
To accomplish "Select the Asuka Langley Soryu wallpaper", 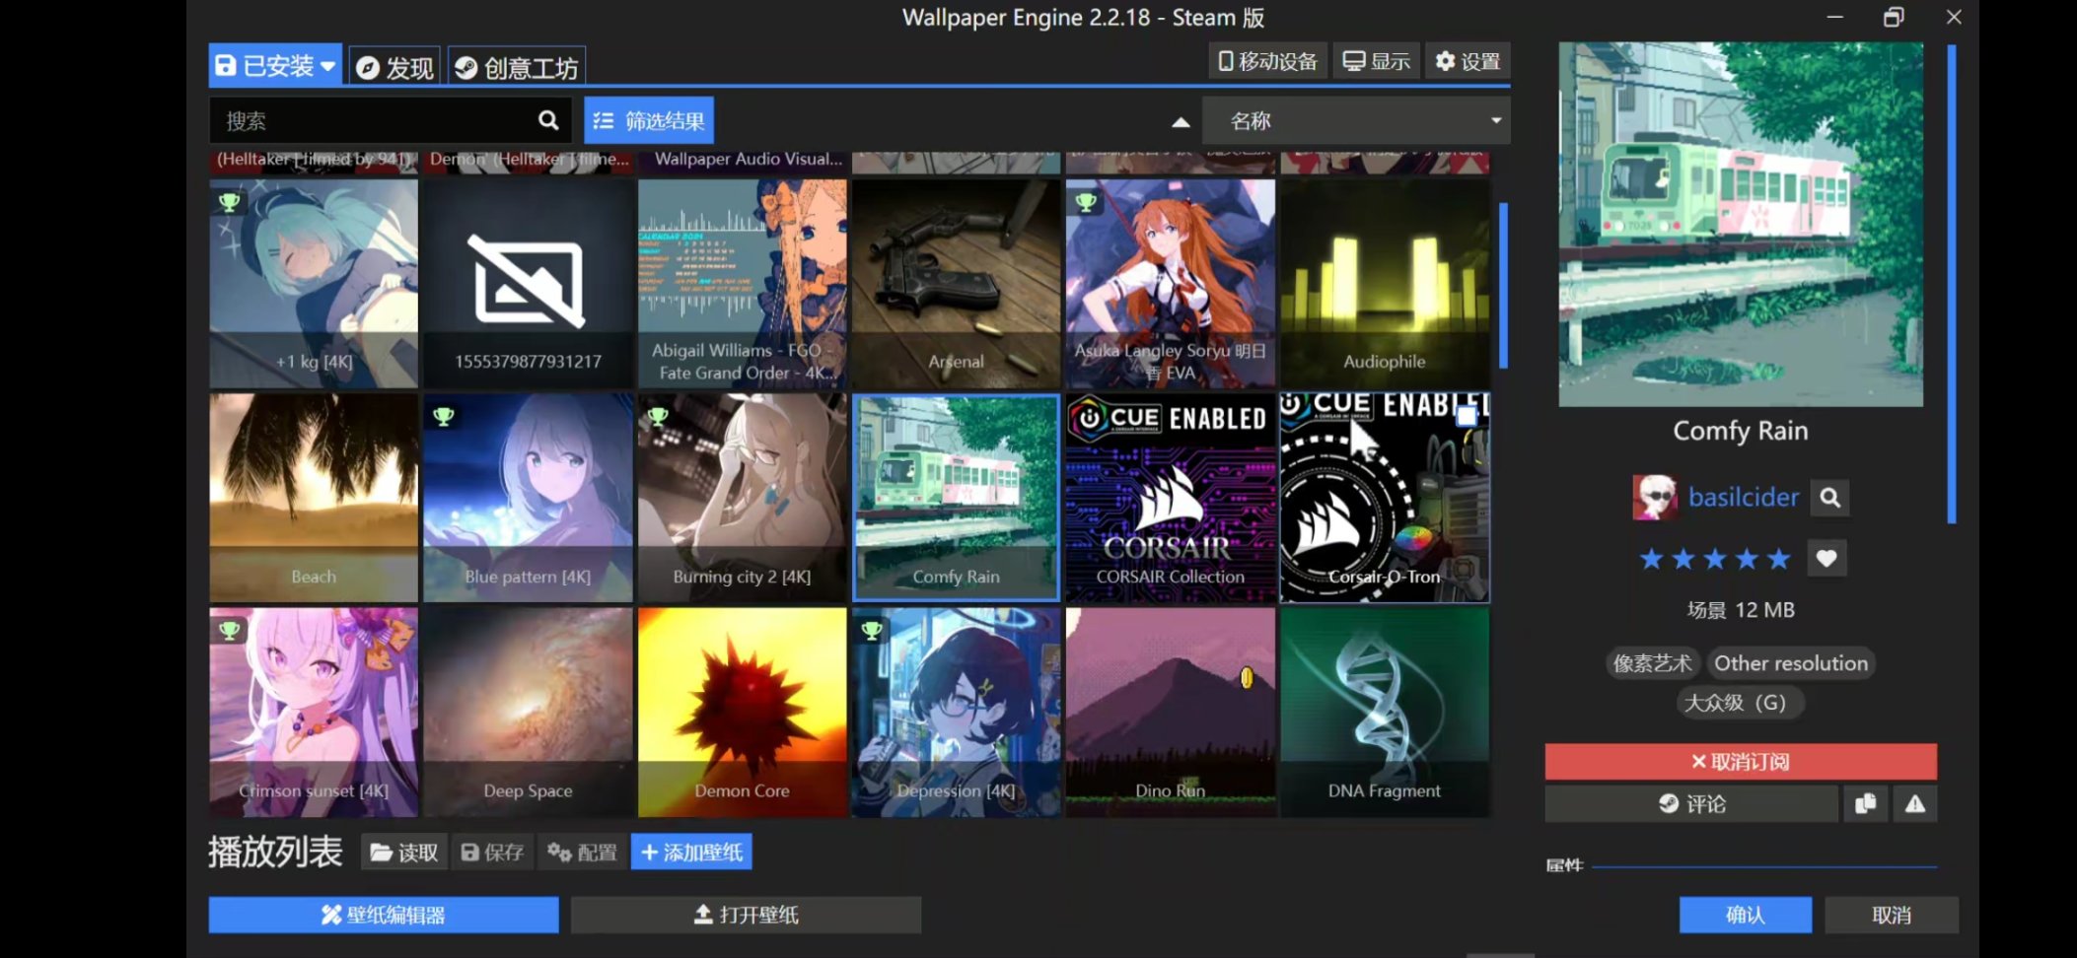I will (1171, 284).
